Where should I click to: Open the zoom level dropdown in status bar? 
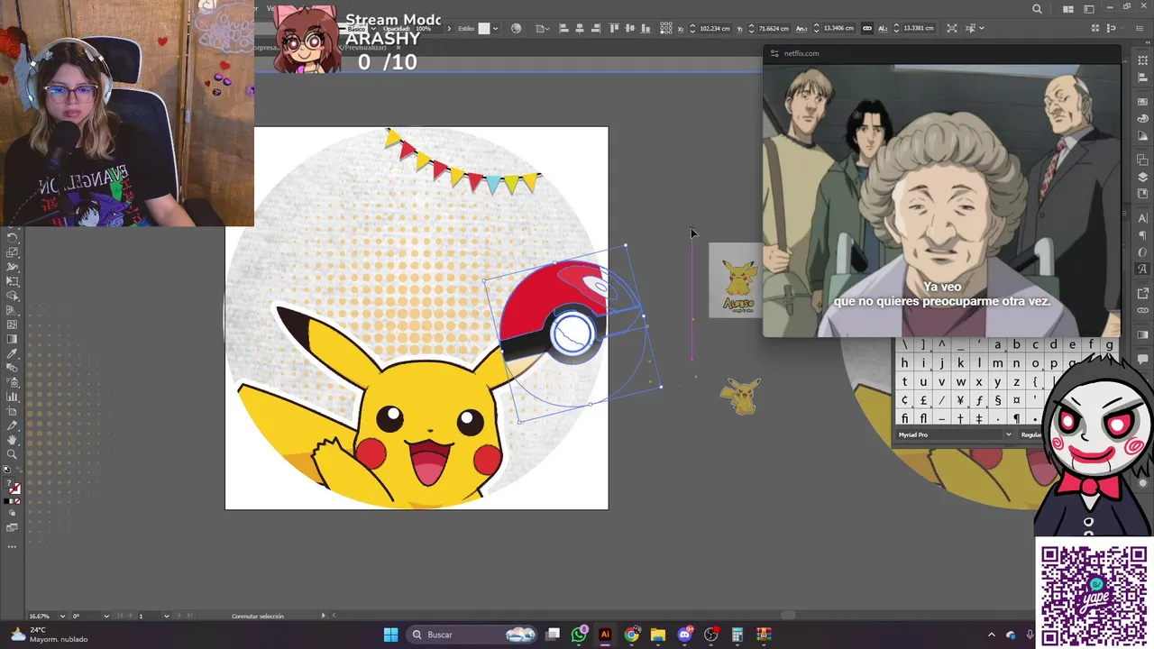(62, 616)
